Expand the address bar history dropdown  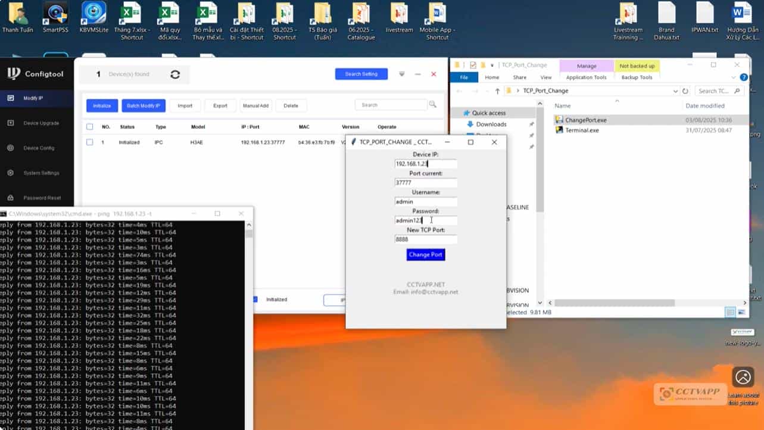click(x=675, y=91)
